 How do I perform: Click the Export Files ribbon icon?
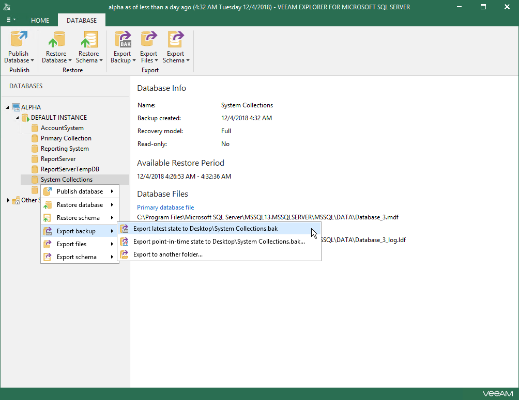pyautogui.click(x=148, y=39)
